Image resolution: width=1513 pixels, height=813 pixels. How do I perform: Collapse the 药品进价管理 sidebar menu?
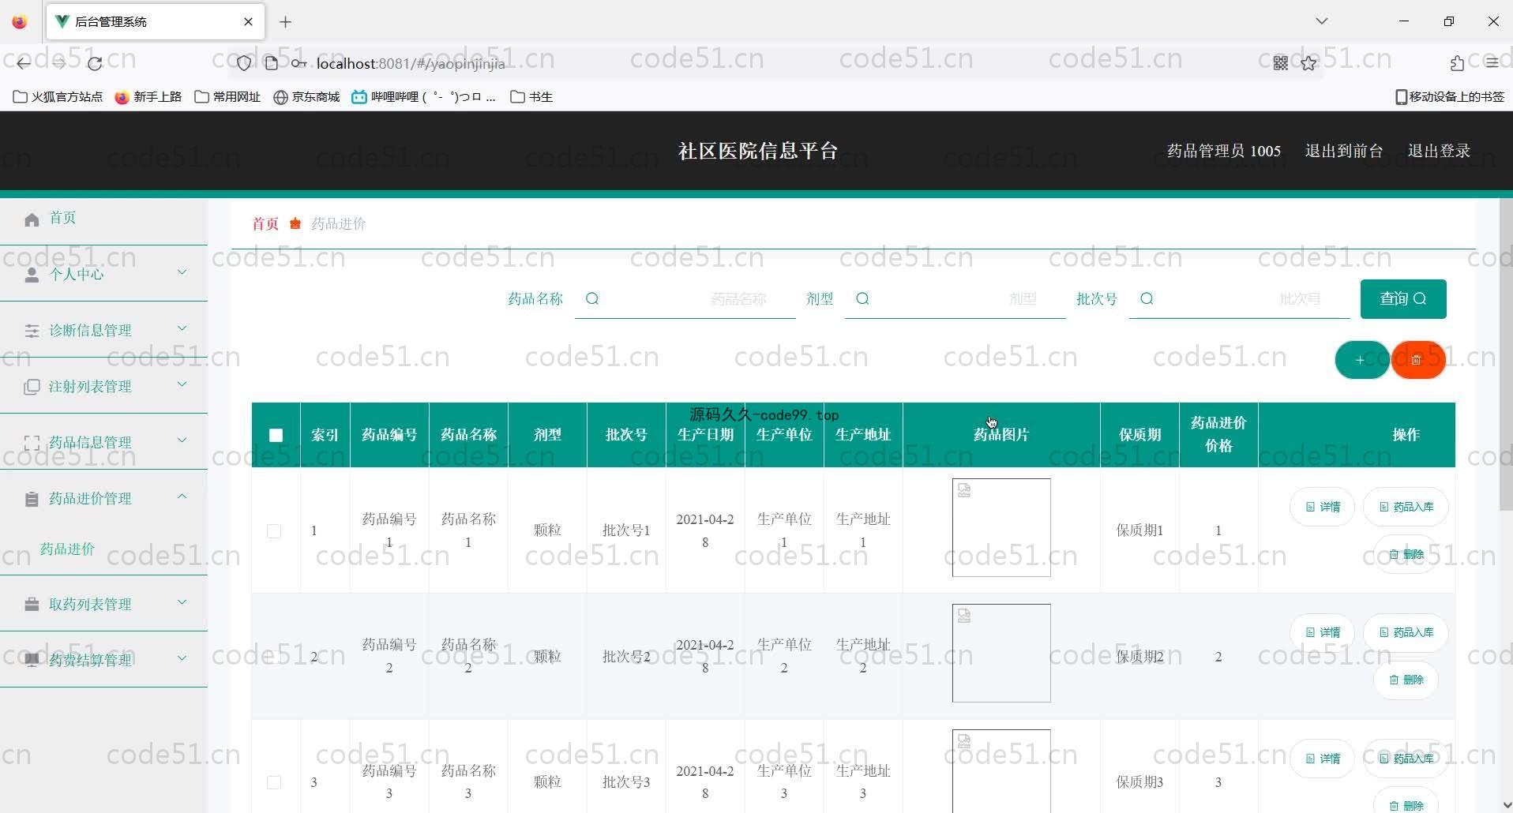click(103, 498)
